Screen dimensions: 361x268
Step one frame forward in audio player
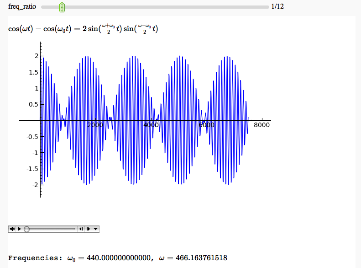[88, 229]
